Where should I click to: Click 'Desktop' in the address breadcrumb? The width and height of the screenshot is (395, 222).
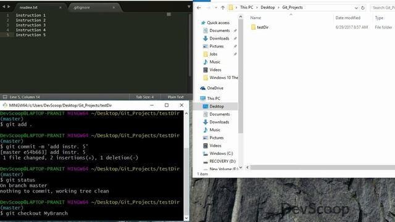coord(267,7)
